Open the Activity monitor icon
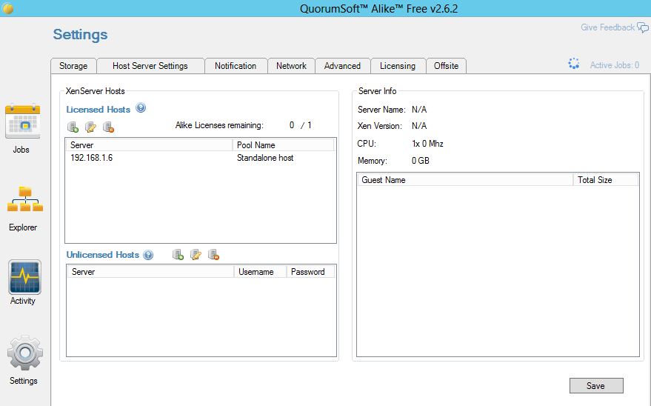Viewport: 651px width, 406px height. coord(24,277)
